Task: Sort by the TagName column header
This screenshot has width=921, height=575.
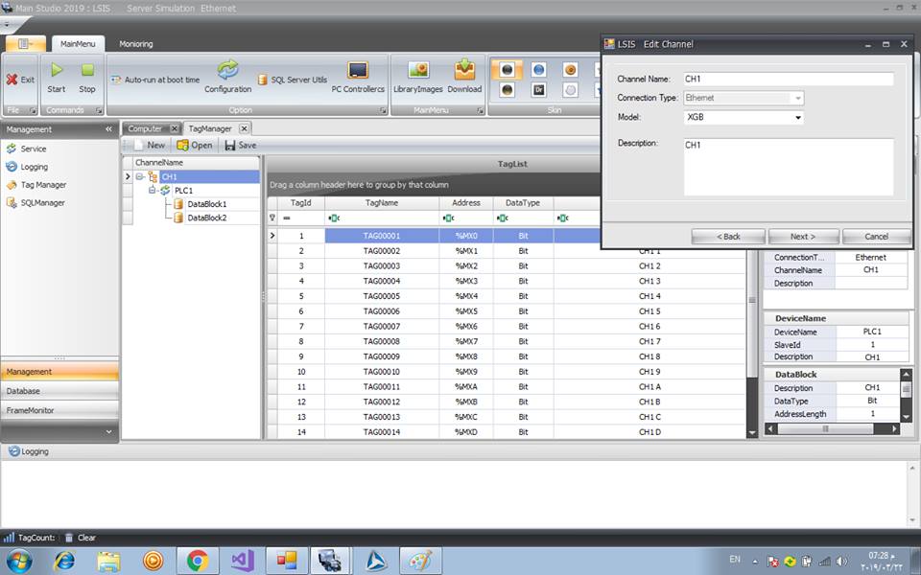Action: pos(382,203)
